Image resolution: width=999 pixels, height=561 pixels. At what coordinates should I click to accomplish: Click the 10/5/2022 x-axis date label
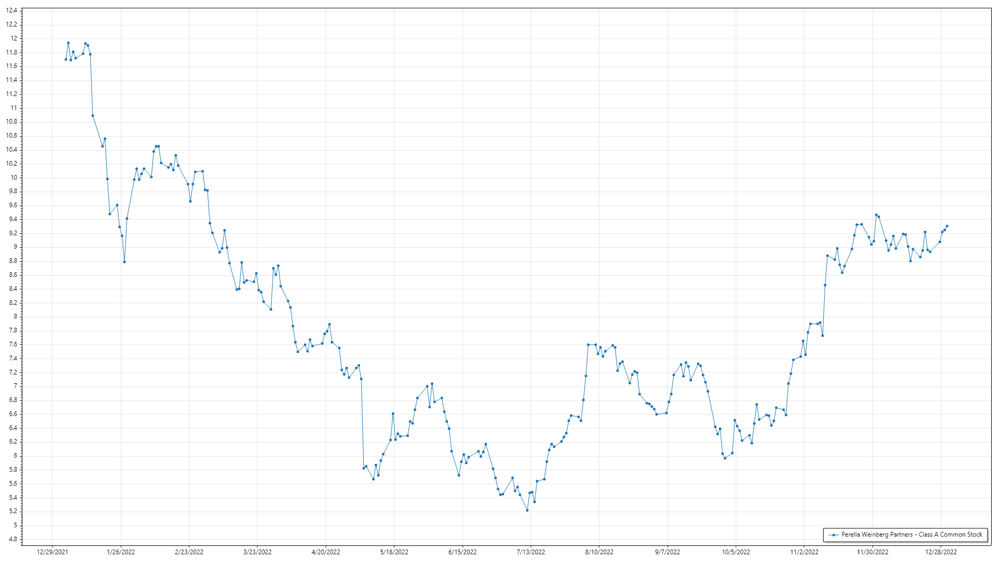[x=736, y=552]
